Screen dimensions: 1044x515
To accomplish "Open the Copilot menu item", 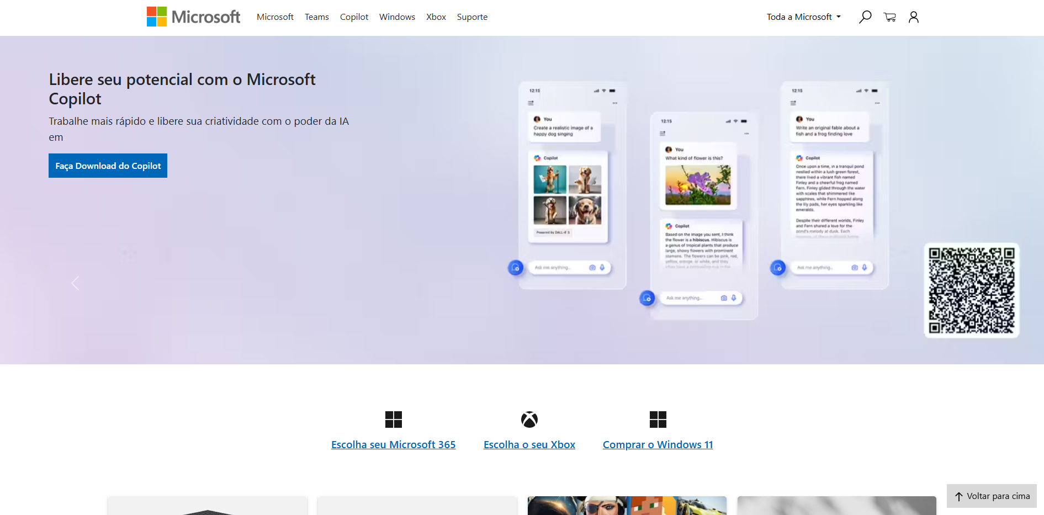I will click(x=354, y=17).
